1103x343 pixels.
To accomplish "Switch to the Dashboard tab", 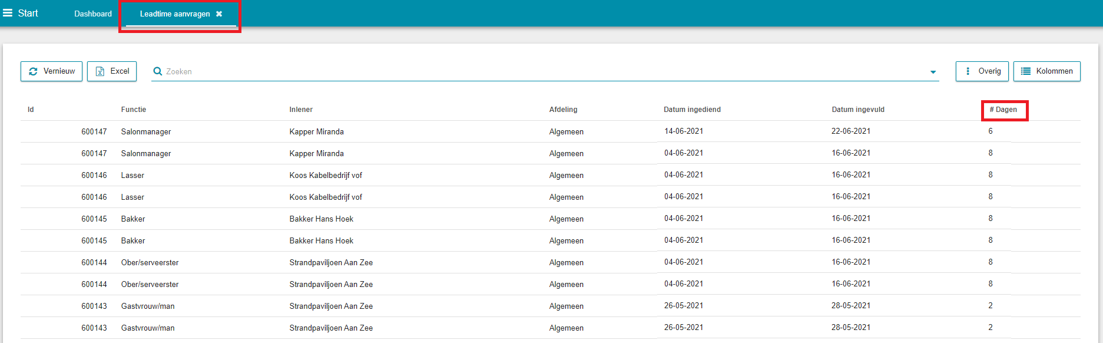I will [93, 14].
